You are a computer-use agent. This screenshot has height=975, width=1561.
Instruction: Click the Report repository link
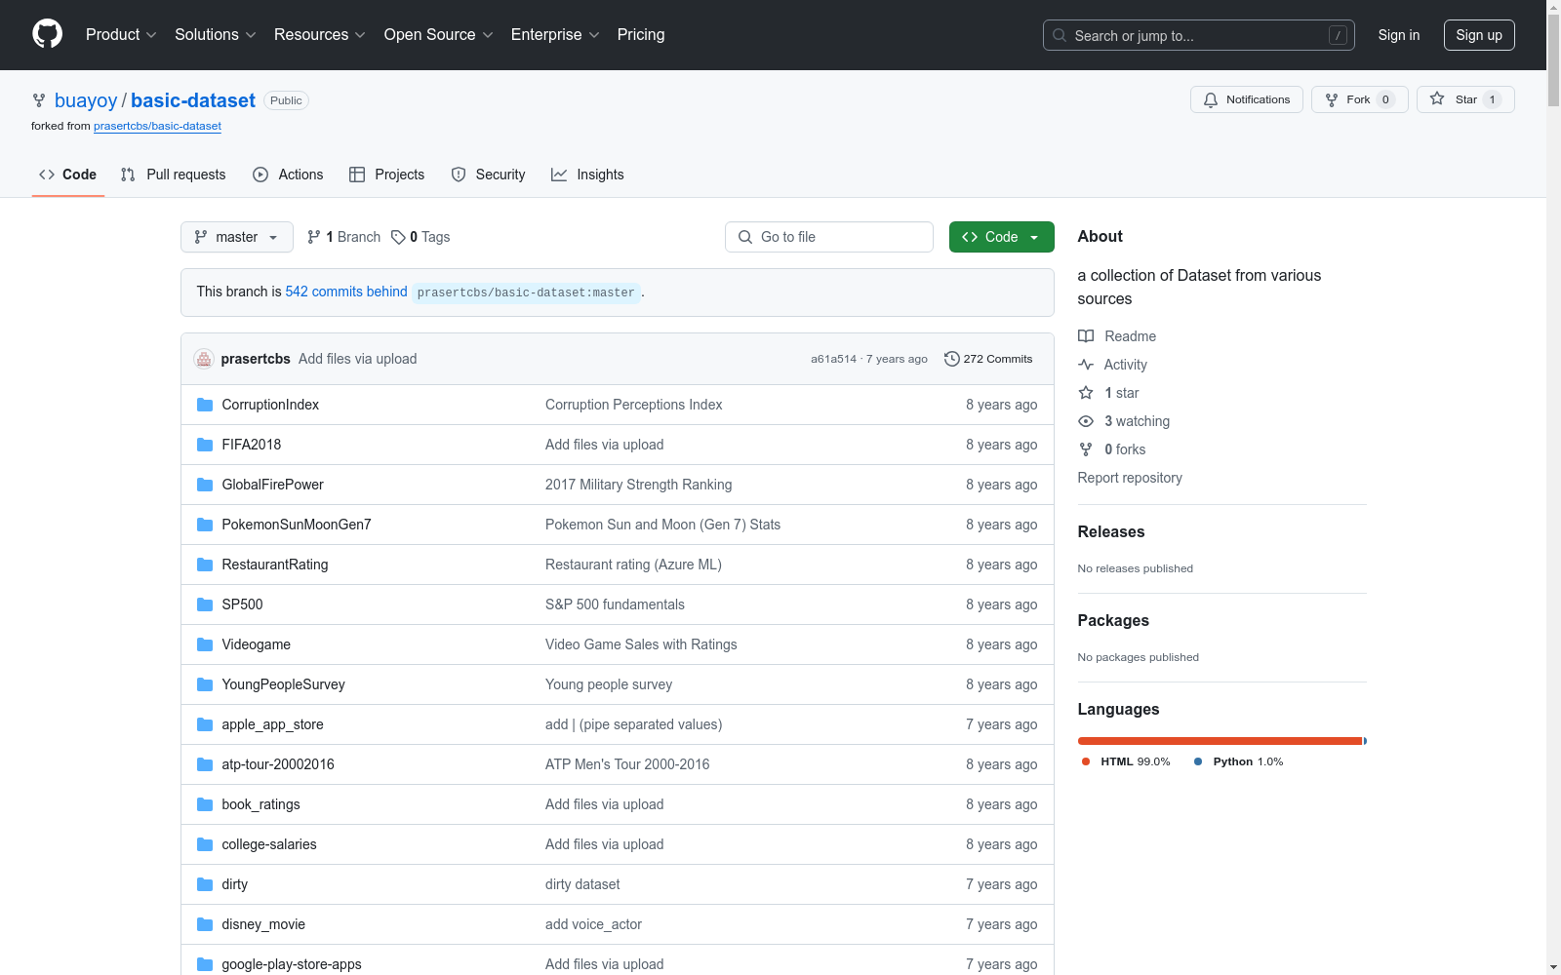pos(1130,478)
